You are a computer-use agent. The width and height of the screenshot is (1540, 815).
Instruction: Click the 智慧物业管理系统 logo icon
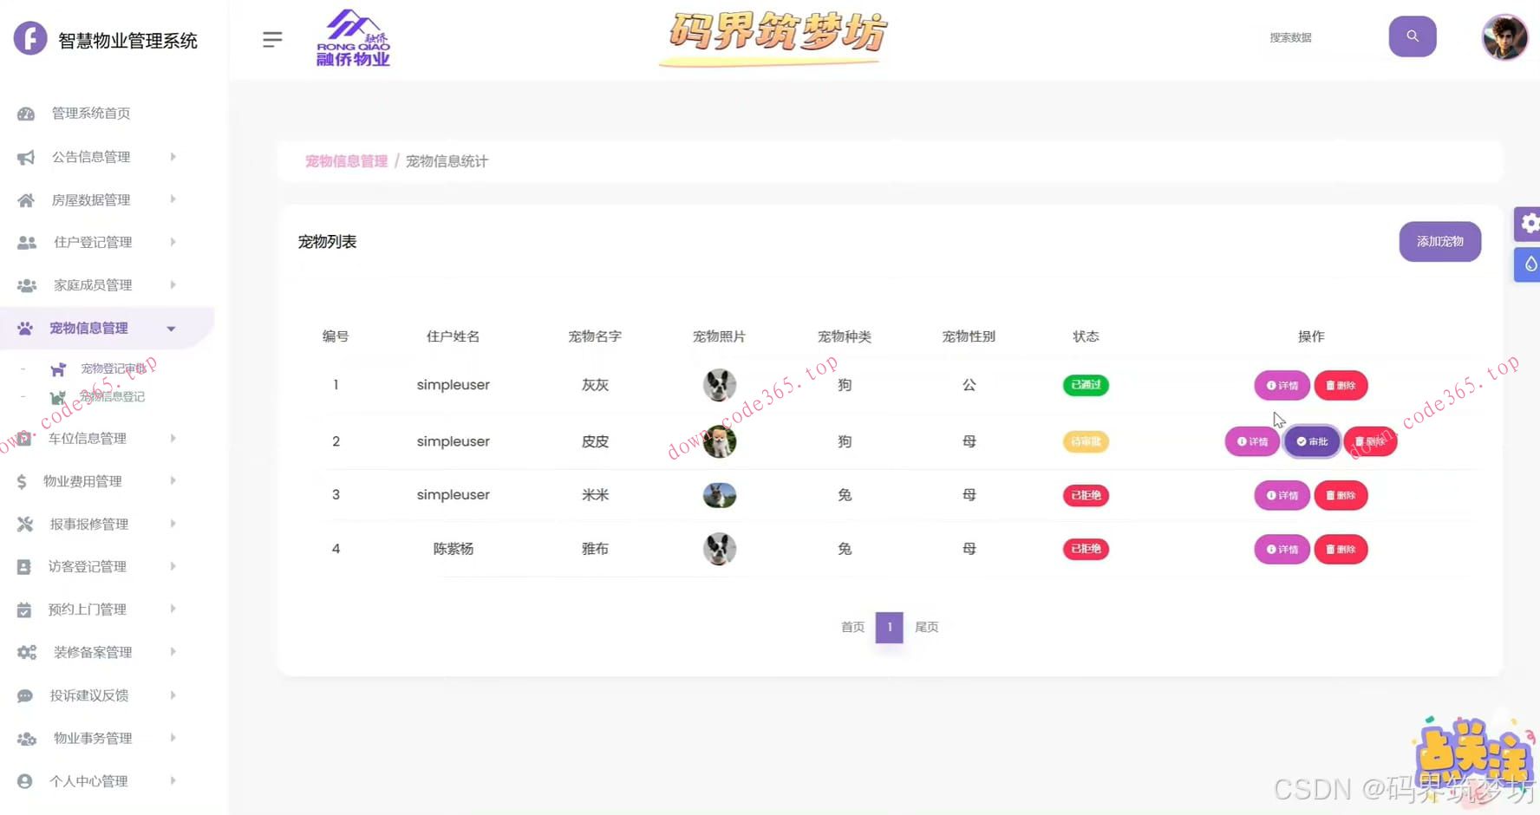tap(30, 37)
